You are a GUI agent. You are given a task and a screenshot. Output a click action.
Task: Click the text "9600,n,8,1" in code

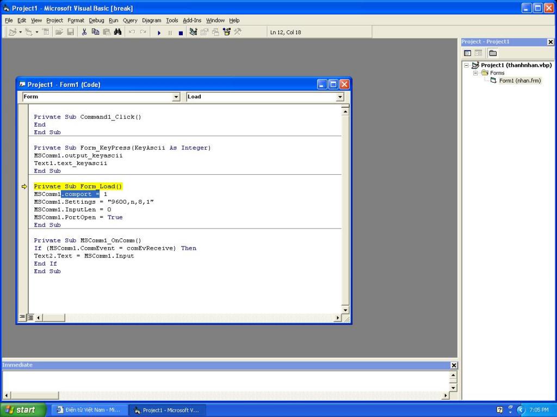point(131,202)
